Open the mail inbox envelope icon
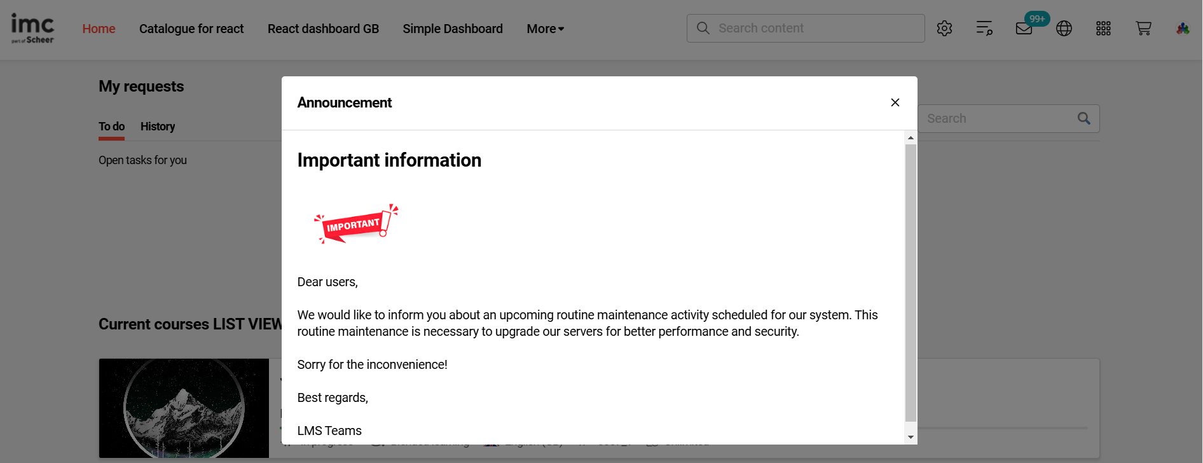 coord(1024,29)
